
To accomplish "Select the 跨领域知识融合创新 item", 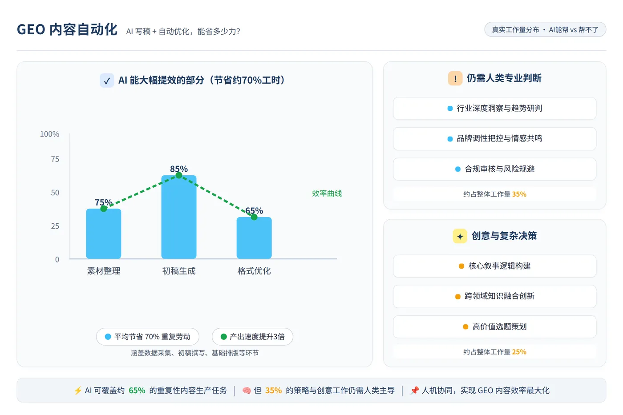I will (494, 296).
